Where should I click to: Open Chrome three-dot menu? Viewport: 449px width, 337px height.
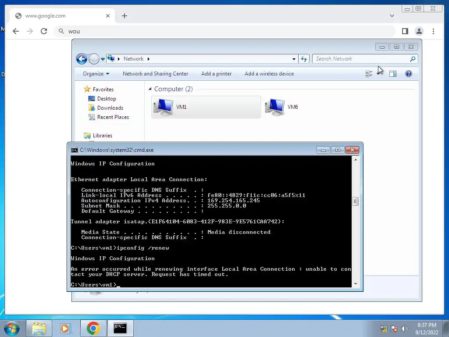pyautogui.click(x=433, y=31)
